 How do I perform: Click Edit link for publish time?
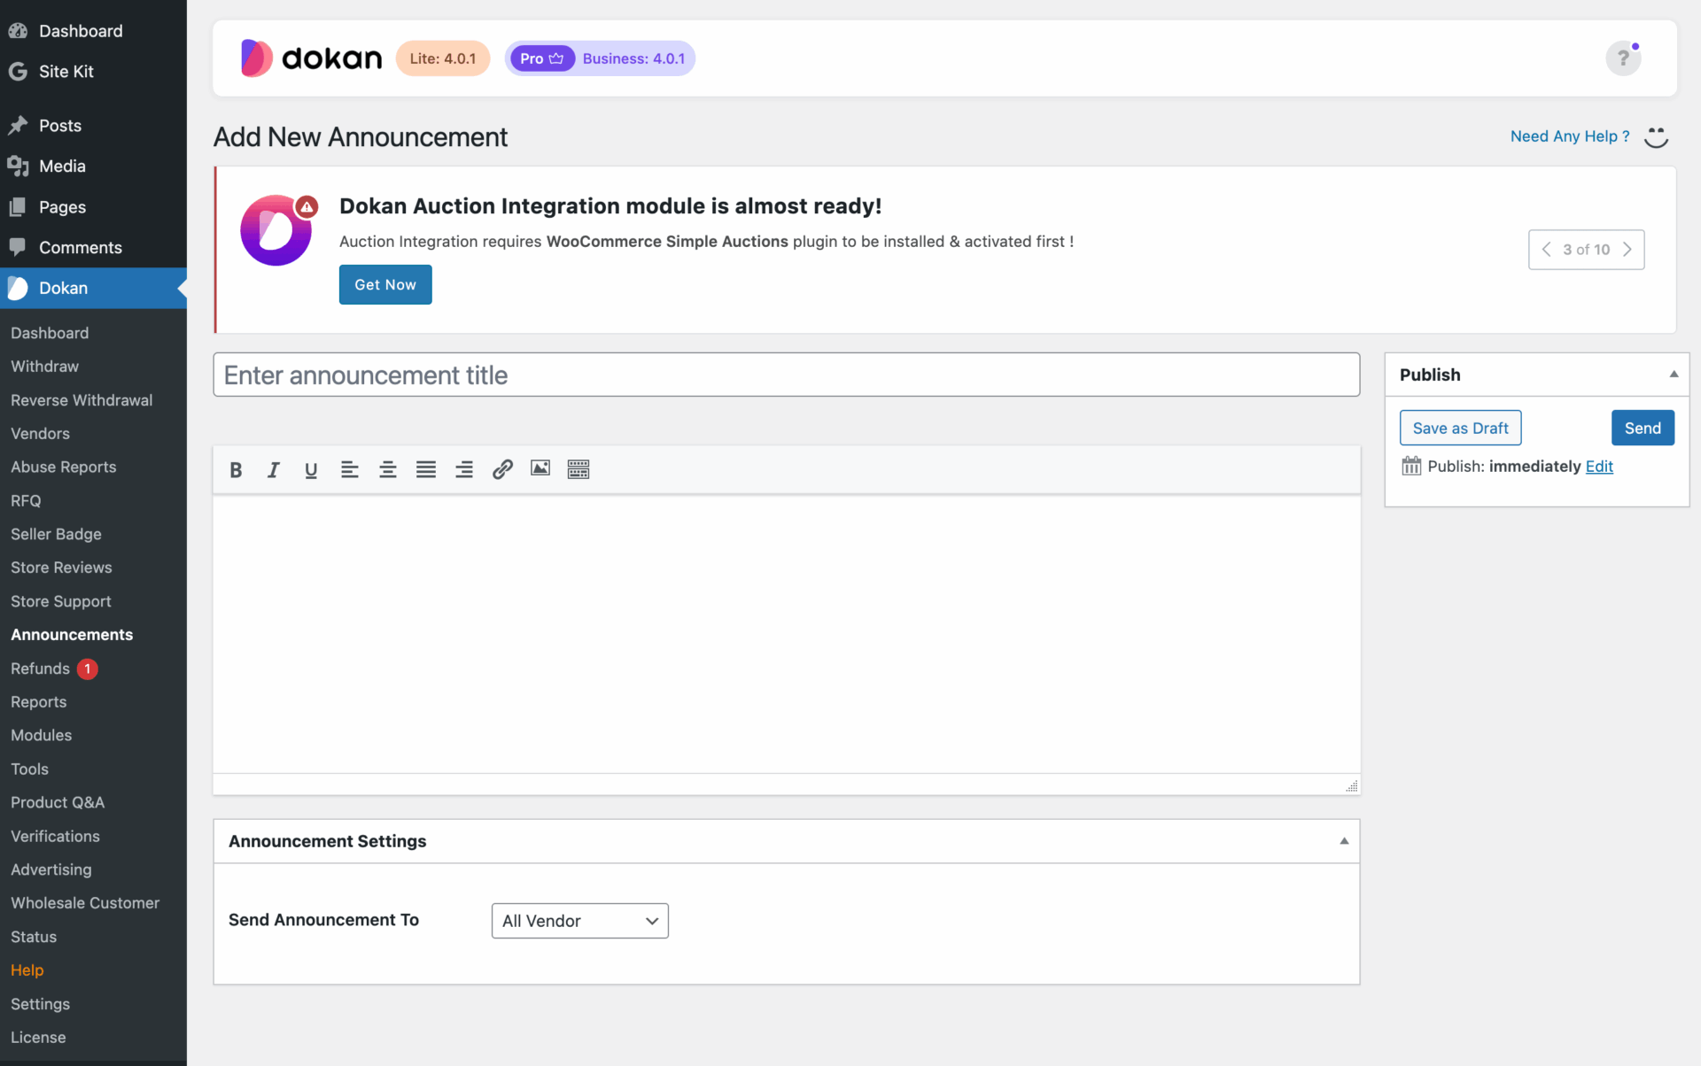point(1599,467)
